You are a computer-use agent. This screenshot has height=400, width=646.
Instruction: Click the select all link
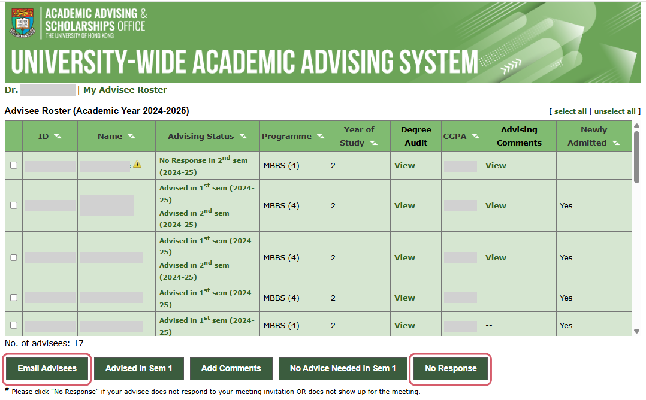click(x=570, y=111)
